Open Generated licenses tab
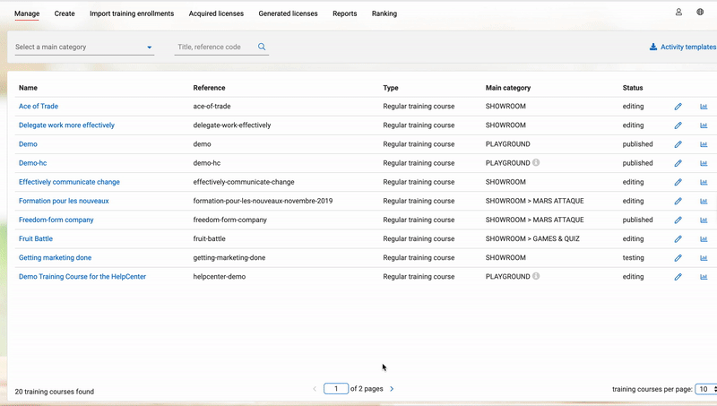Viewport: 717px width, 406px height. click(288, 13)
